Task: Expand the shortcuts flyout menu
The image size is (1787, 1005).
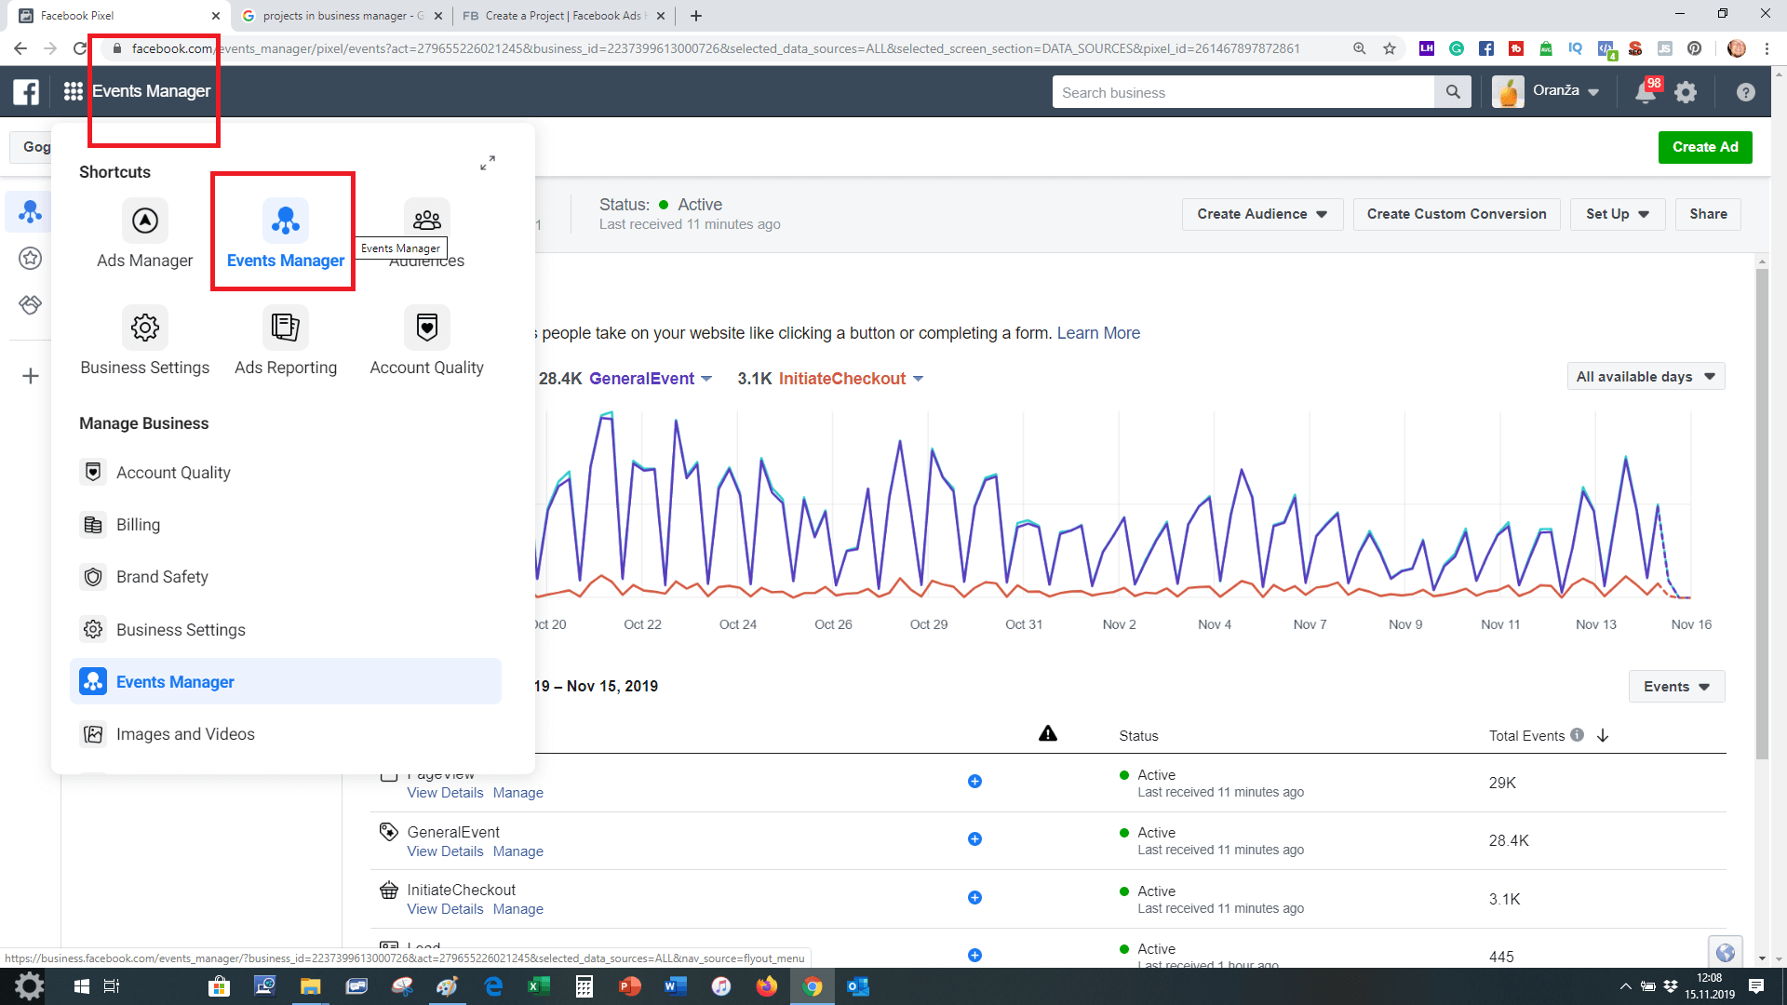Action: point(488,163)
